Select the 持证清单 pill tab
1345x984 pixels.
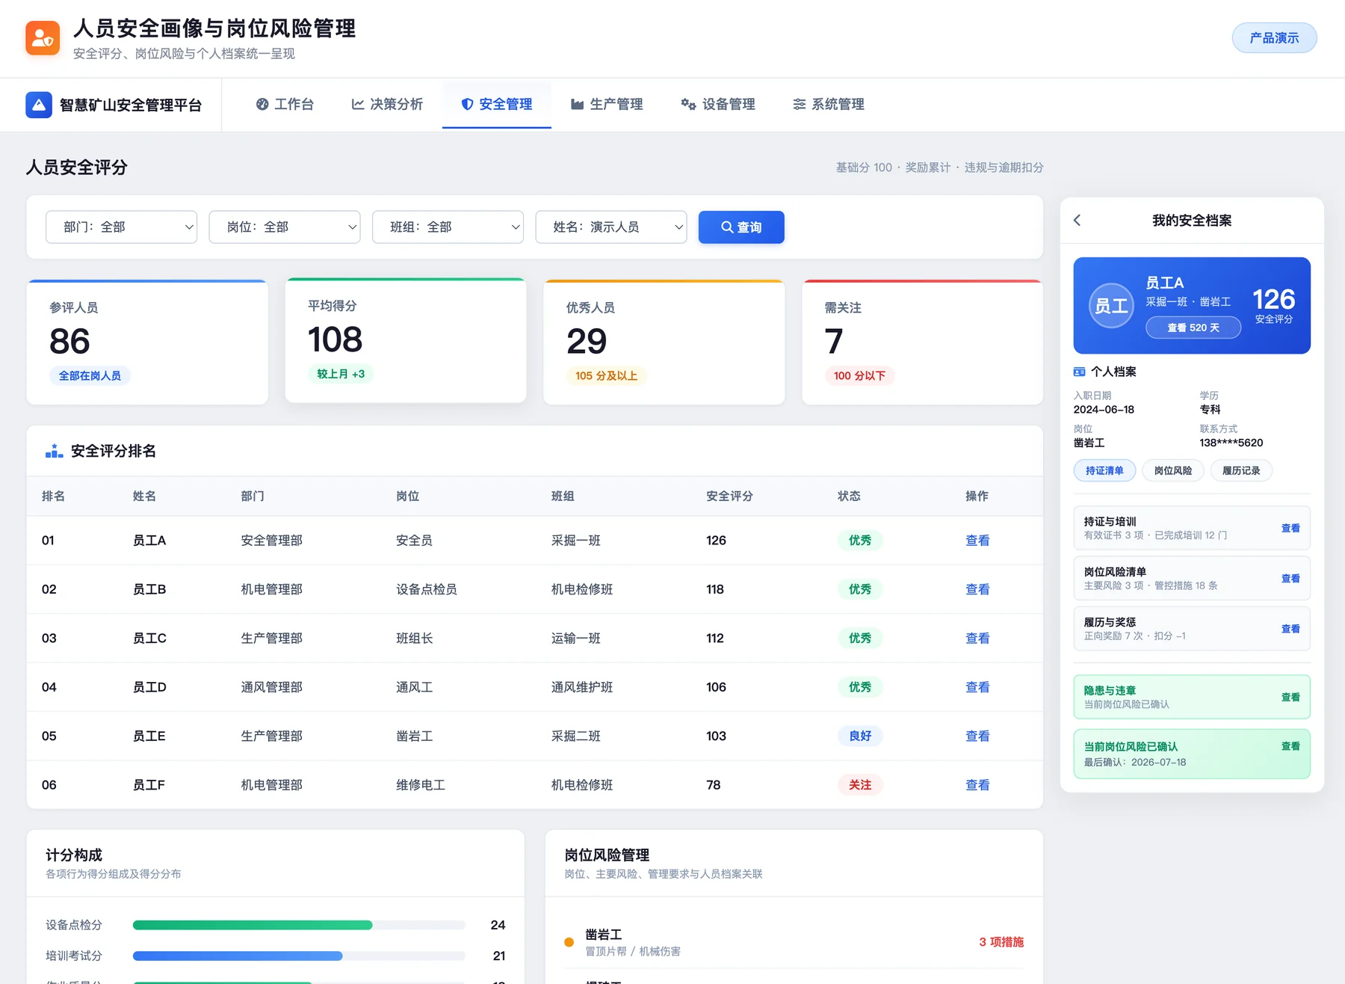pyautogui.click(x=1104, y=470)
